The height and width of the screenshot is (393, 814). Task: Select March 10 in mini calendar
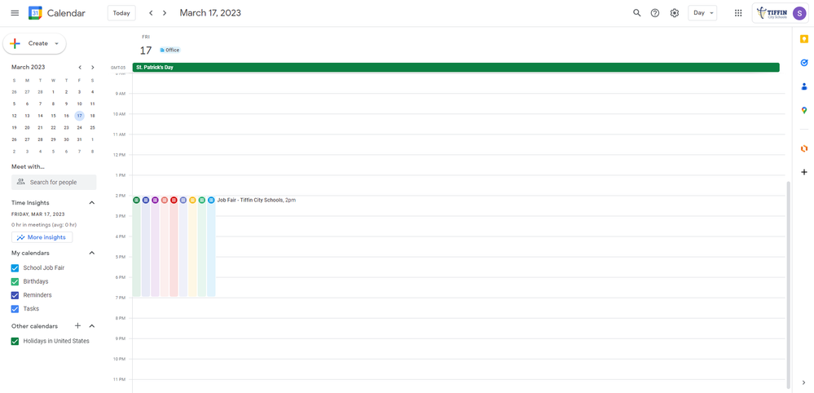pos(79,104)
